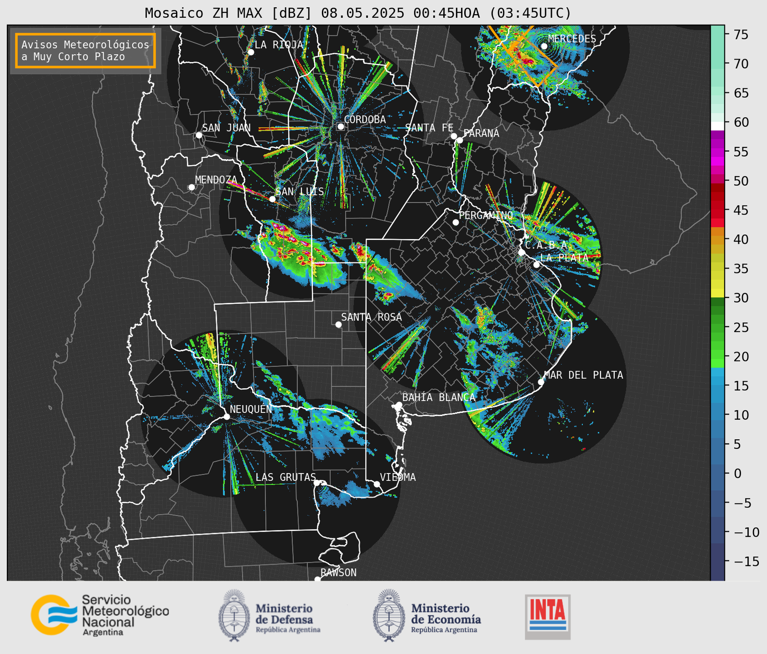
Task: Select the SAN JUAN city marker
Action: tap(199, 135)
